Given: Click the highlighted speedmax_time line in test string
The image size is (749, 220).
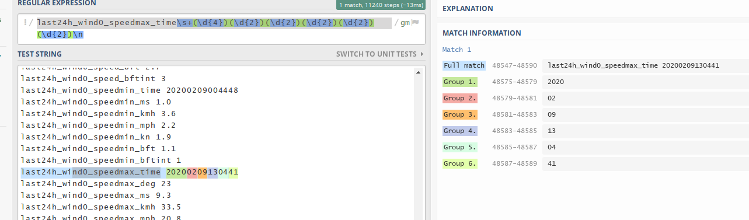Looking at the screenshot, I should [x=130, y=172].
